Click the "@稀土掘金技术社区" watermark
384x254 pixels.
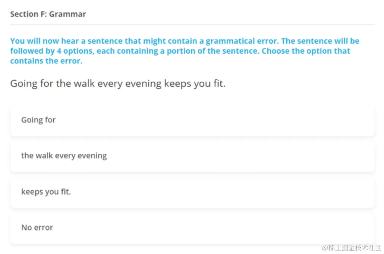352,248
